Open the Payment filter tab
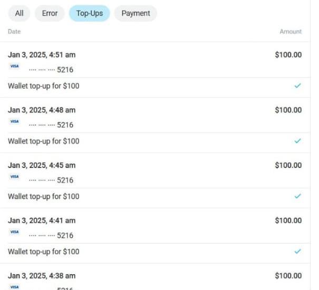 pos(136,13)
